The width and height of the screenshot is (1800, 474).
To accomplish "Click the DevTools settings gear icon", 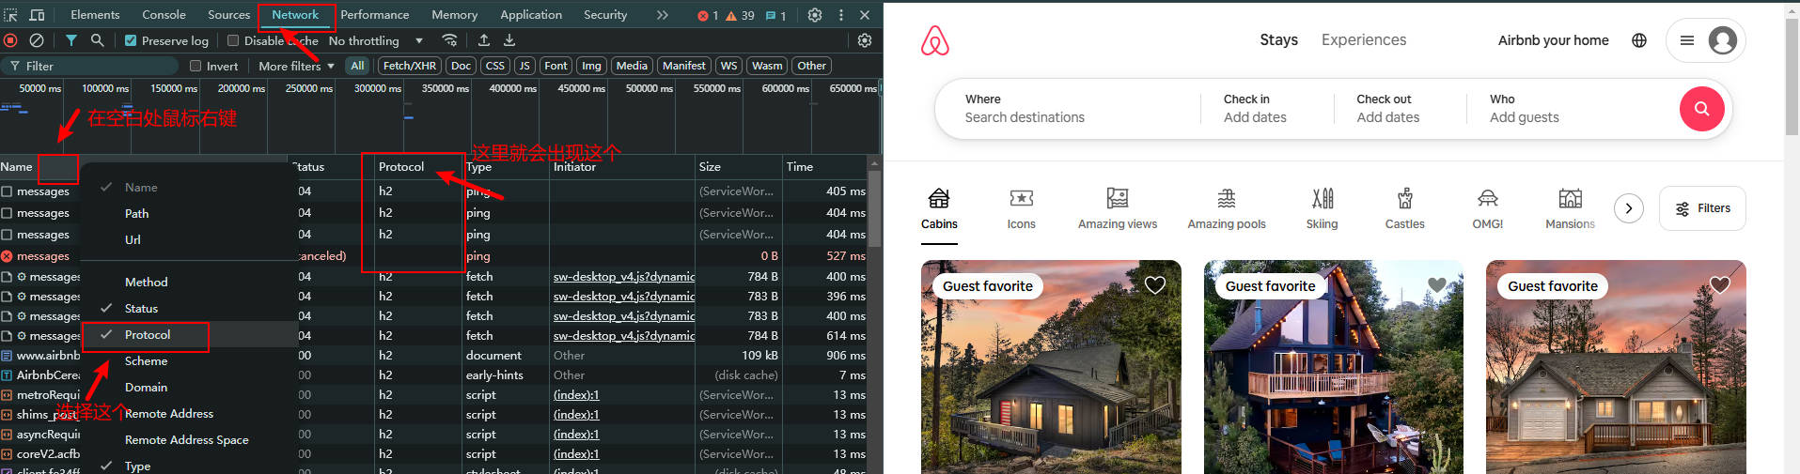I will 815,15.
